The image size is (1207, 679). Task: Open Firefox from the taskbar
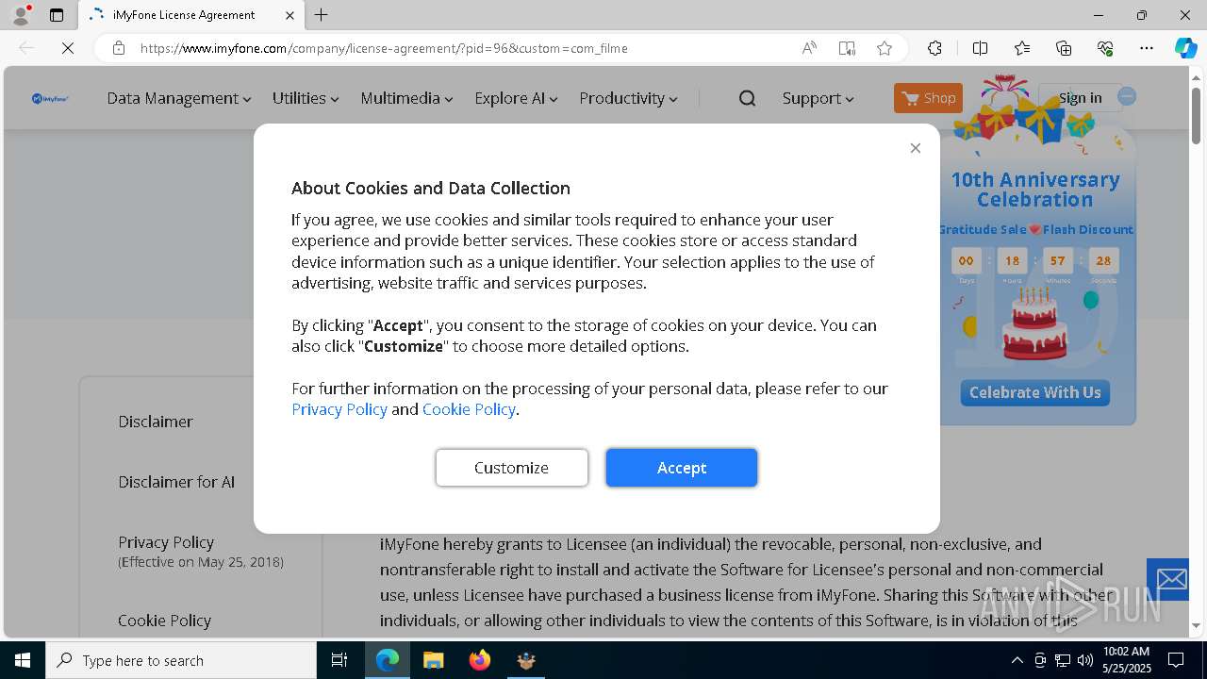[x=480, y=660]
